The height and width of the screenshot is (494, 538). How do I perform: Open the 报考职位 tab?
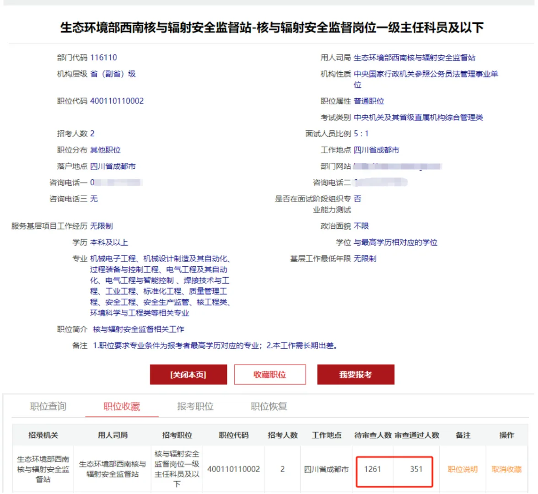point(195,407)
